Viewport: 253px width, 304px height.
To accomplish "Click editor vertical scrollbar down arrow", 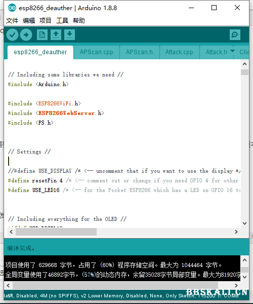I will point(244,223).
